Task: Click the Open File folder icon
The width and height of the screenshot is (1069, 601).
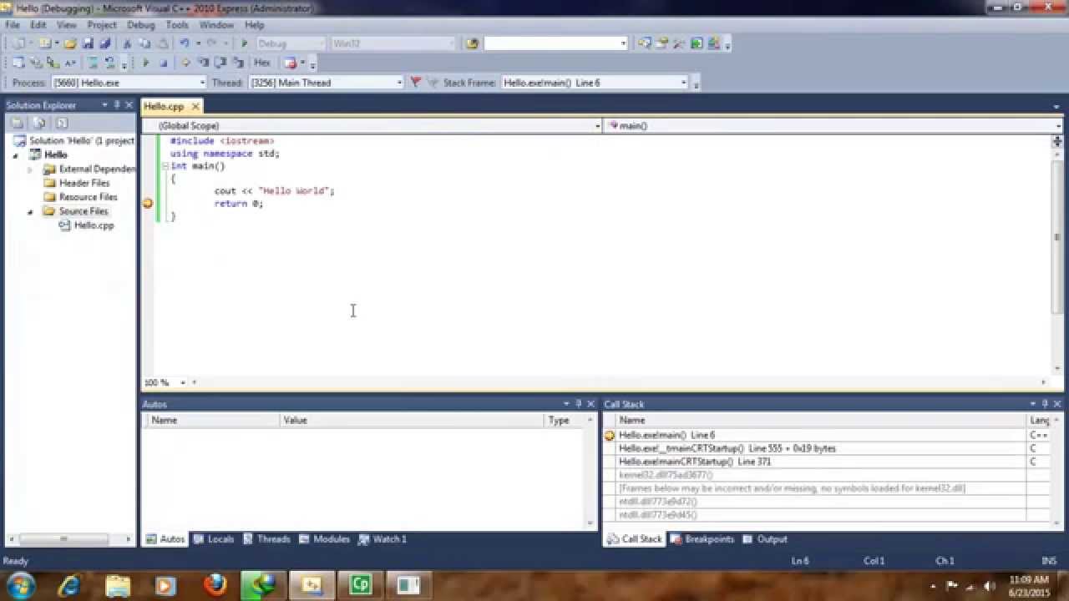Action: (70, 43)
